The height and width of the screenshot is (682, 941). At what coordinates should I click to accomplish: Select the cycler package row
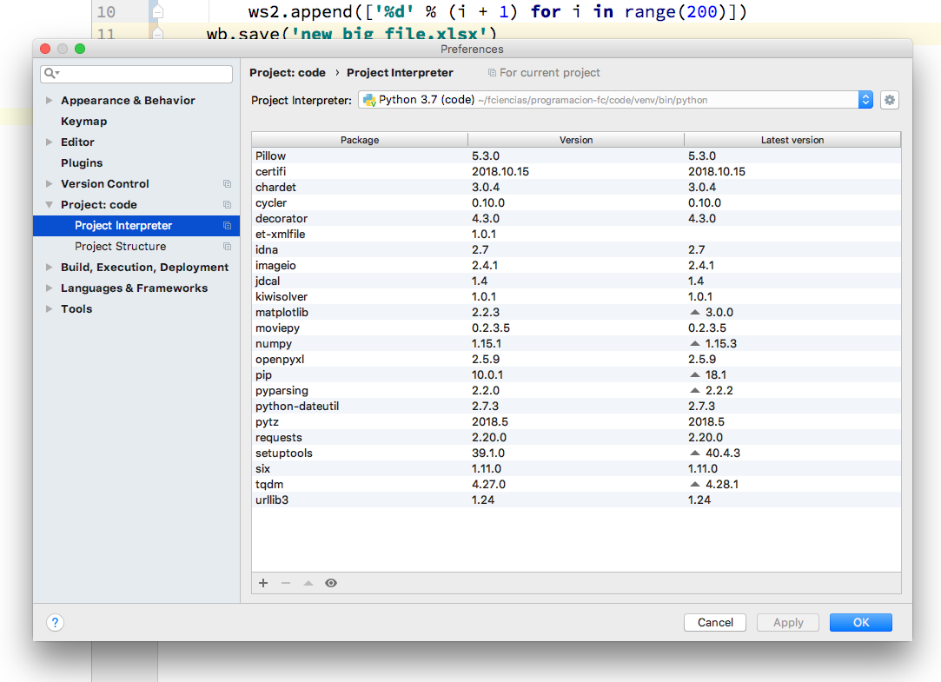576,202
